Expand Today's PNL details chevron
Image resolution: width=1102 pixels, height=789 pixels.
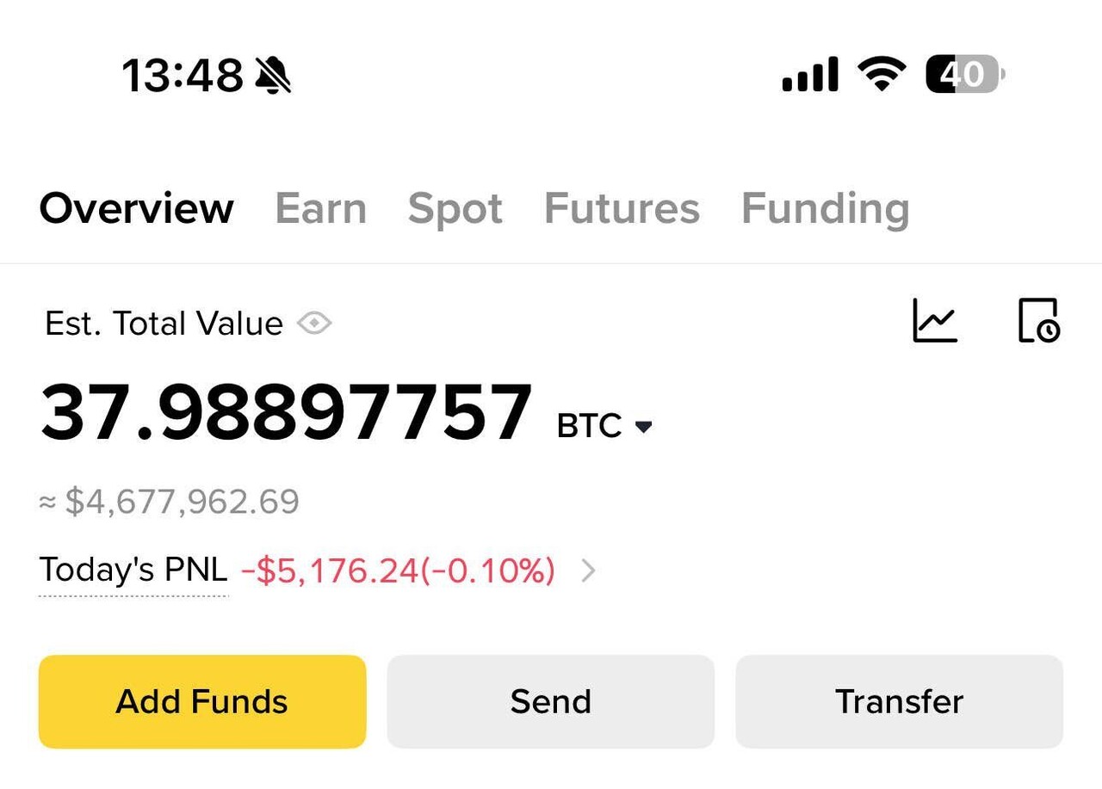point(588,570)
